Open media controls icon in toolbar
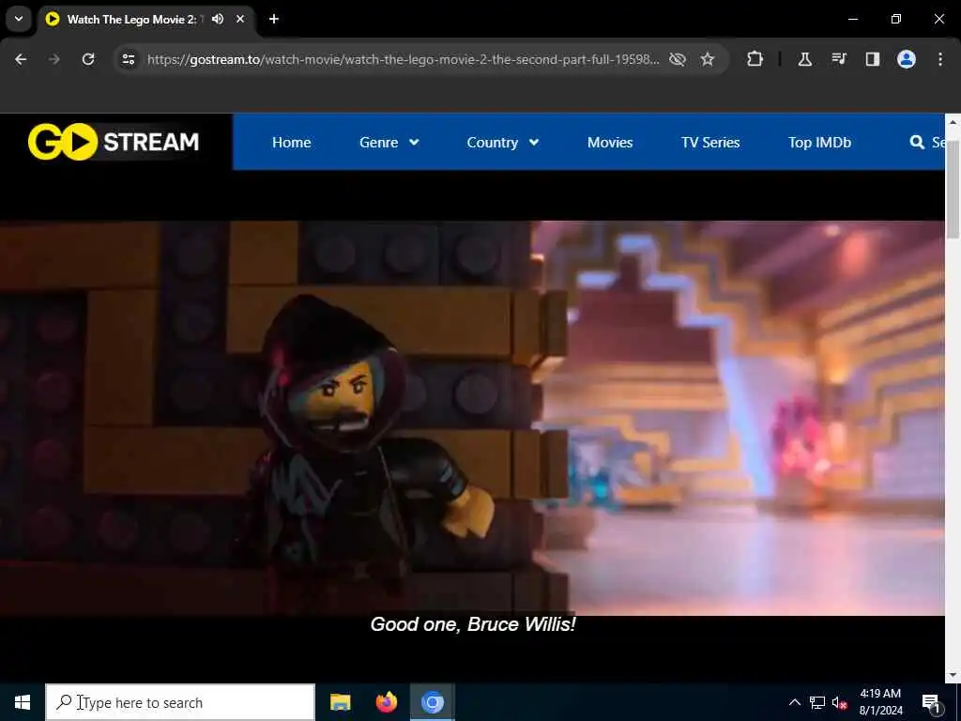The height and width of the screenshot is (721, 961). [839, 59]
